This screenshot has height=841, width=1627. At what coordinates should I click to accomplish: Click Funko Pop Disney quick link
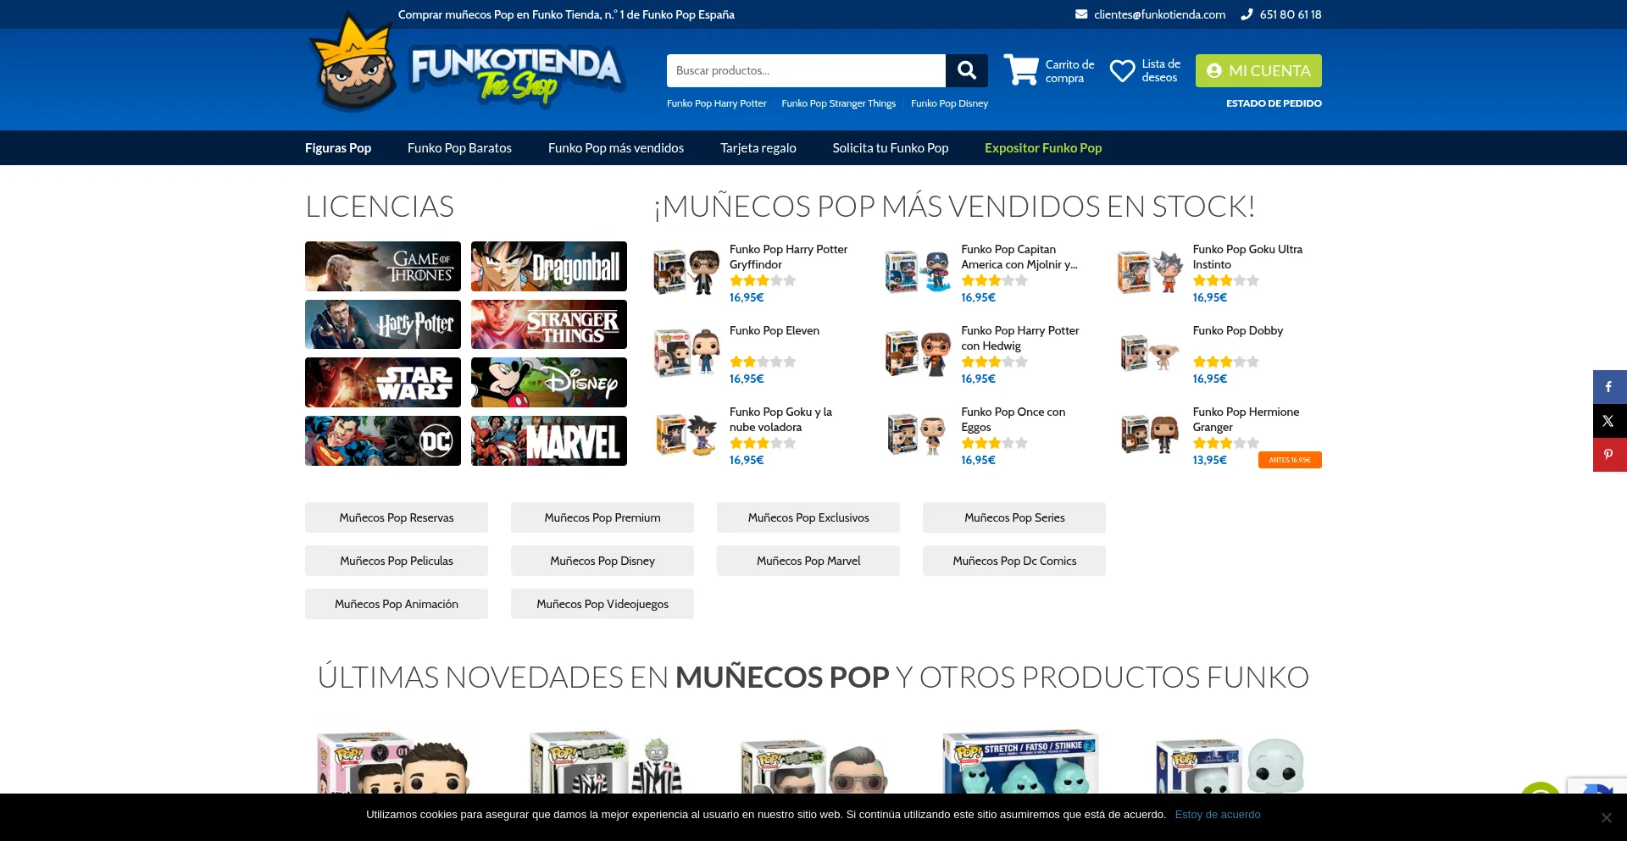pyautogui.click(x=950, y=103)
